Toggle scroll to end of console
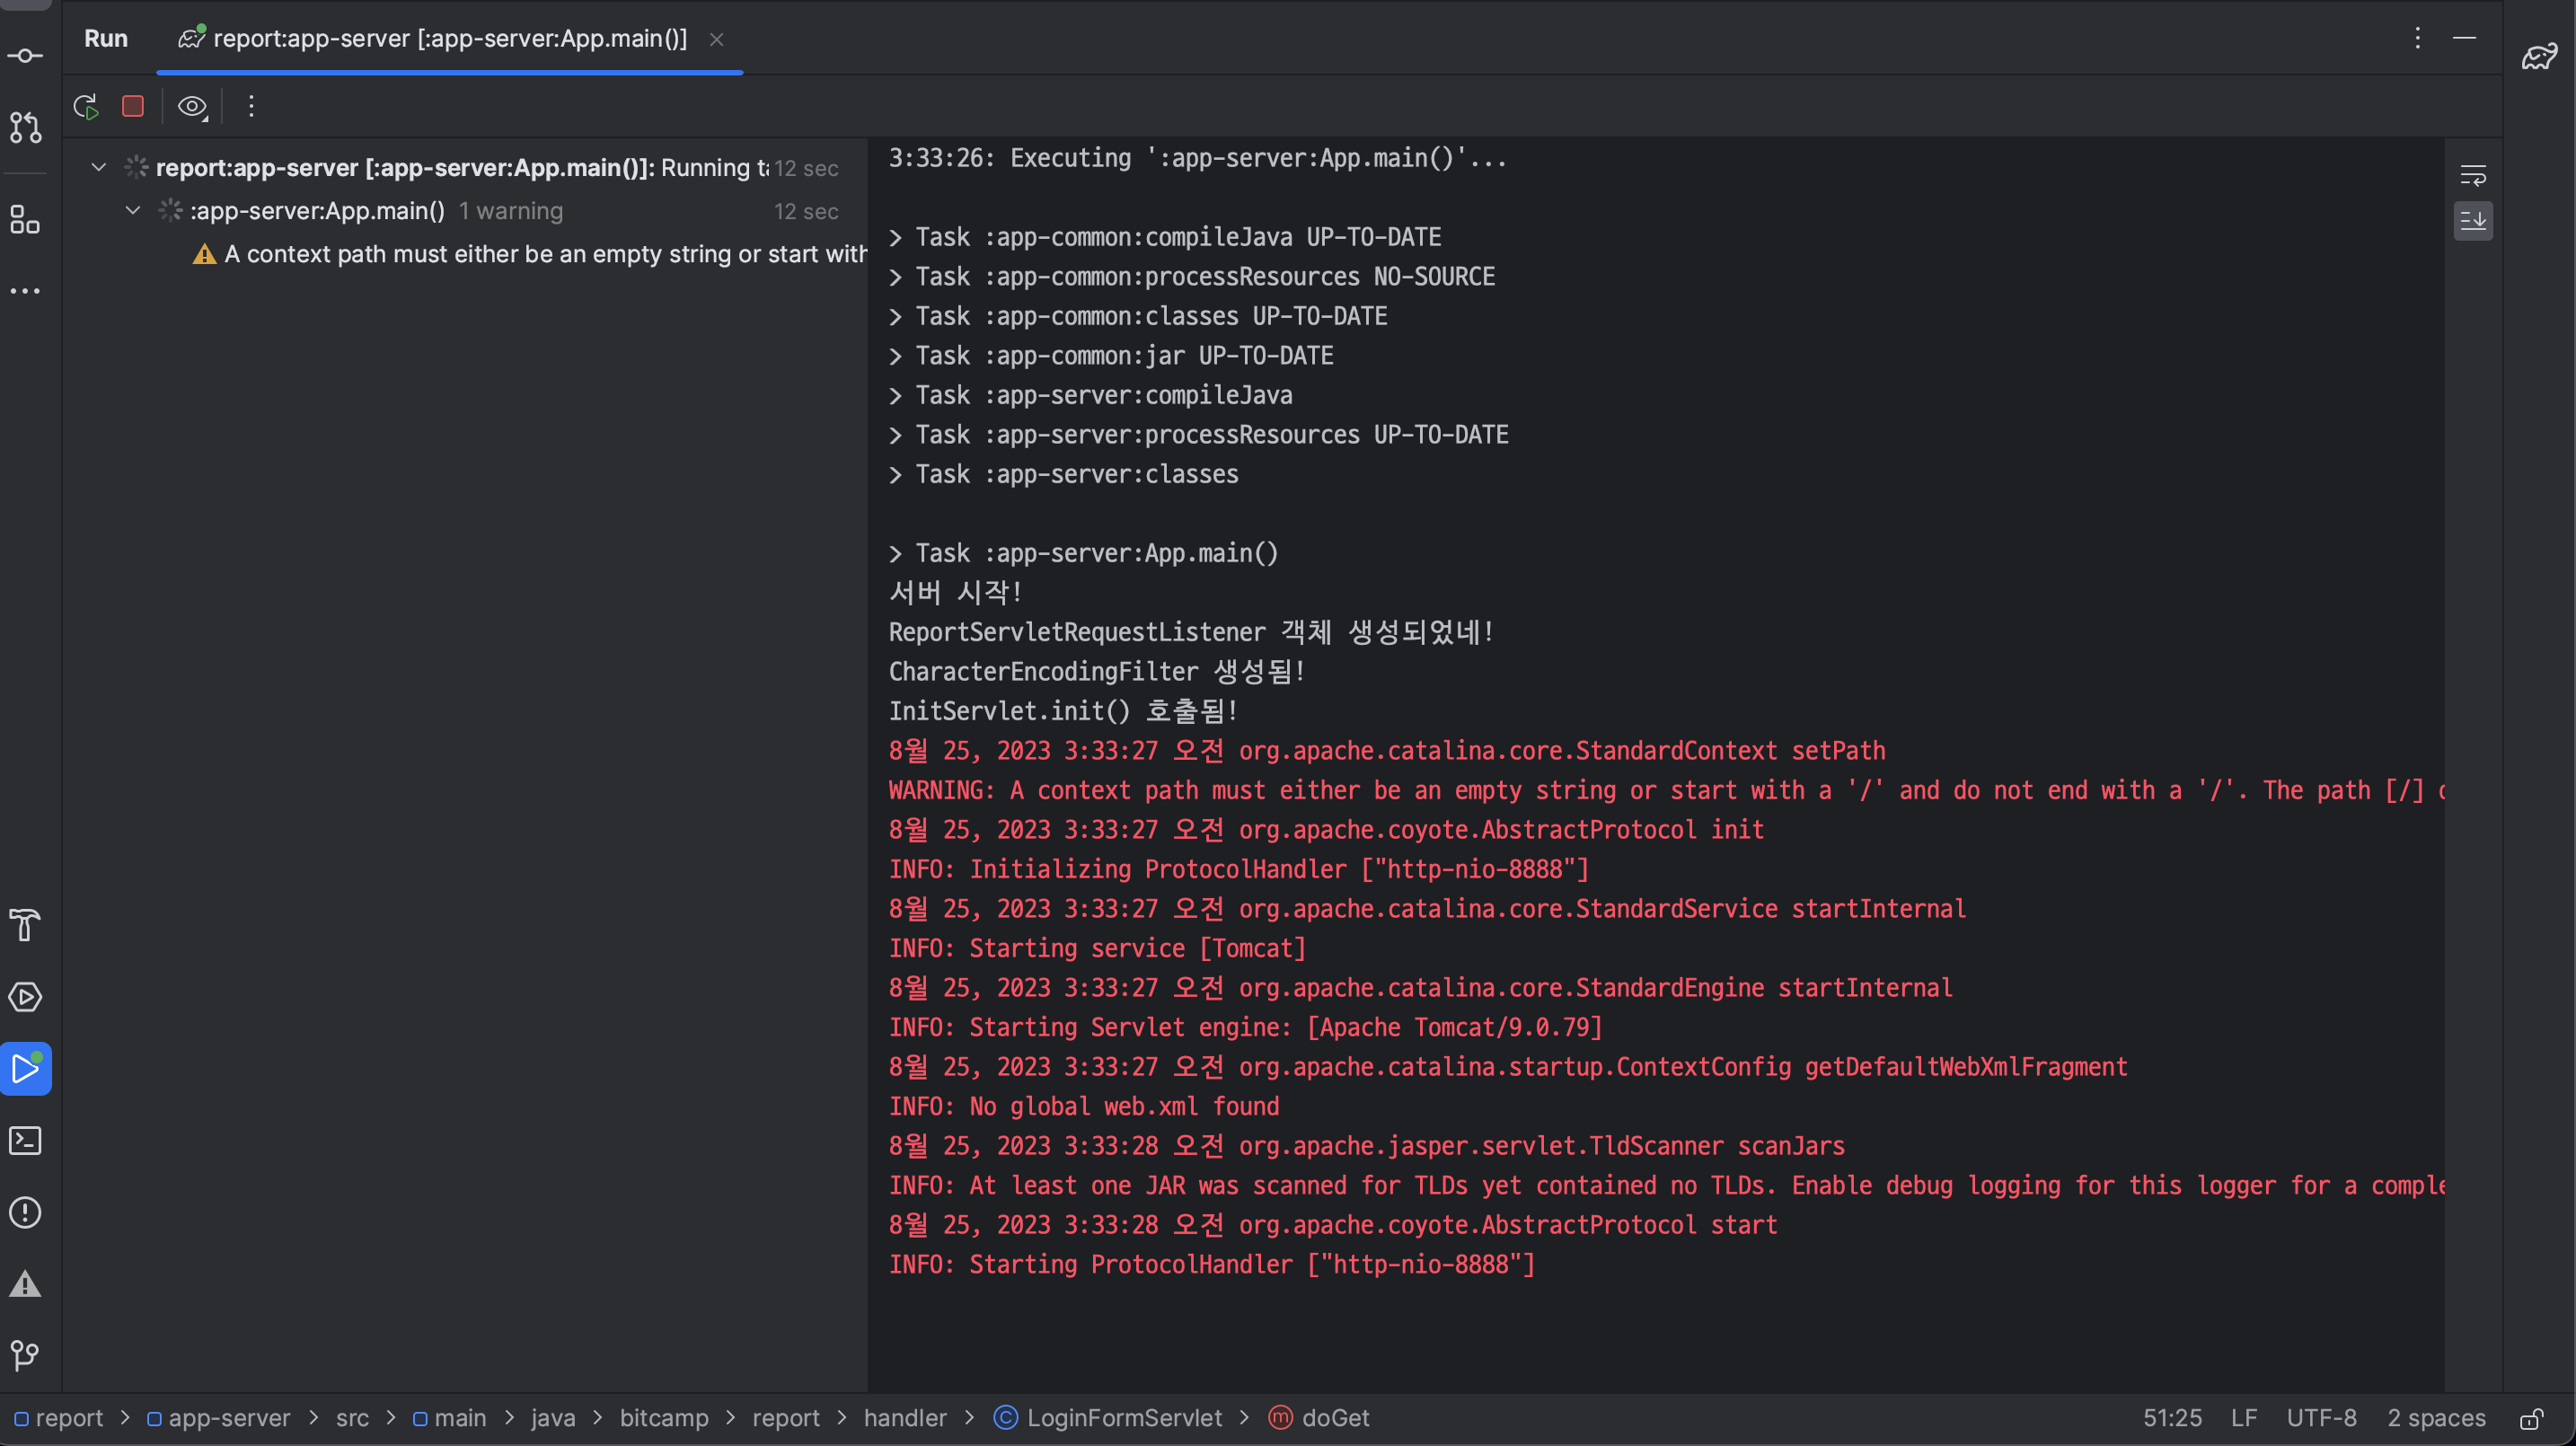The image size is (2576, 1446). 2472,221
